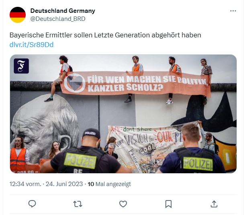The width and height of the screenshot is (245, 215).
Task: Open the dlvr.it/Sr89Dd link
Action: 31,45
